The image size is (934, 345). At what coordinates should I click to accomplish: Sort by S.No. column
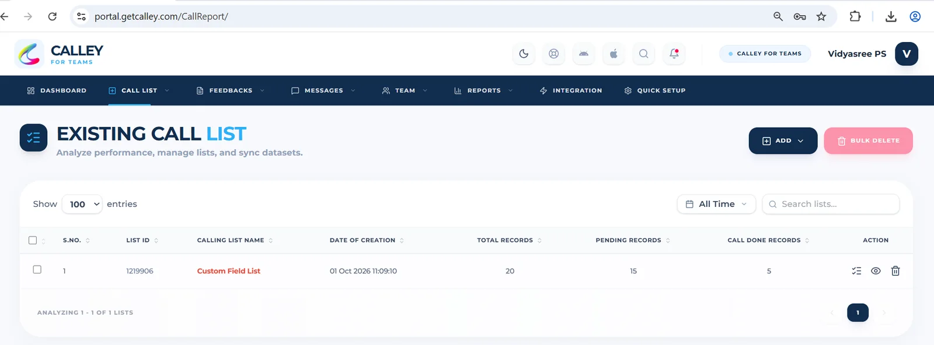tap(76, 240)
